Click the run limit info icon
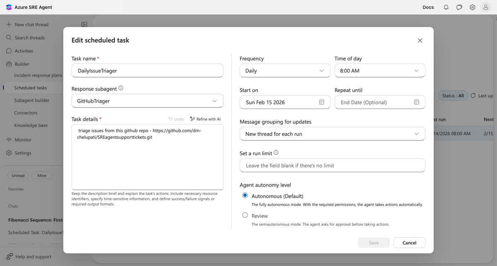The width and height of the screenshot is (497, 266). click(276, 153)
